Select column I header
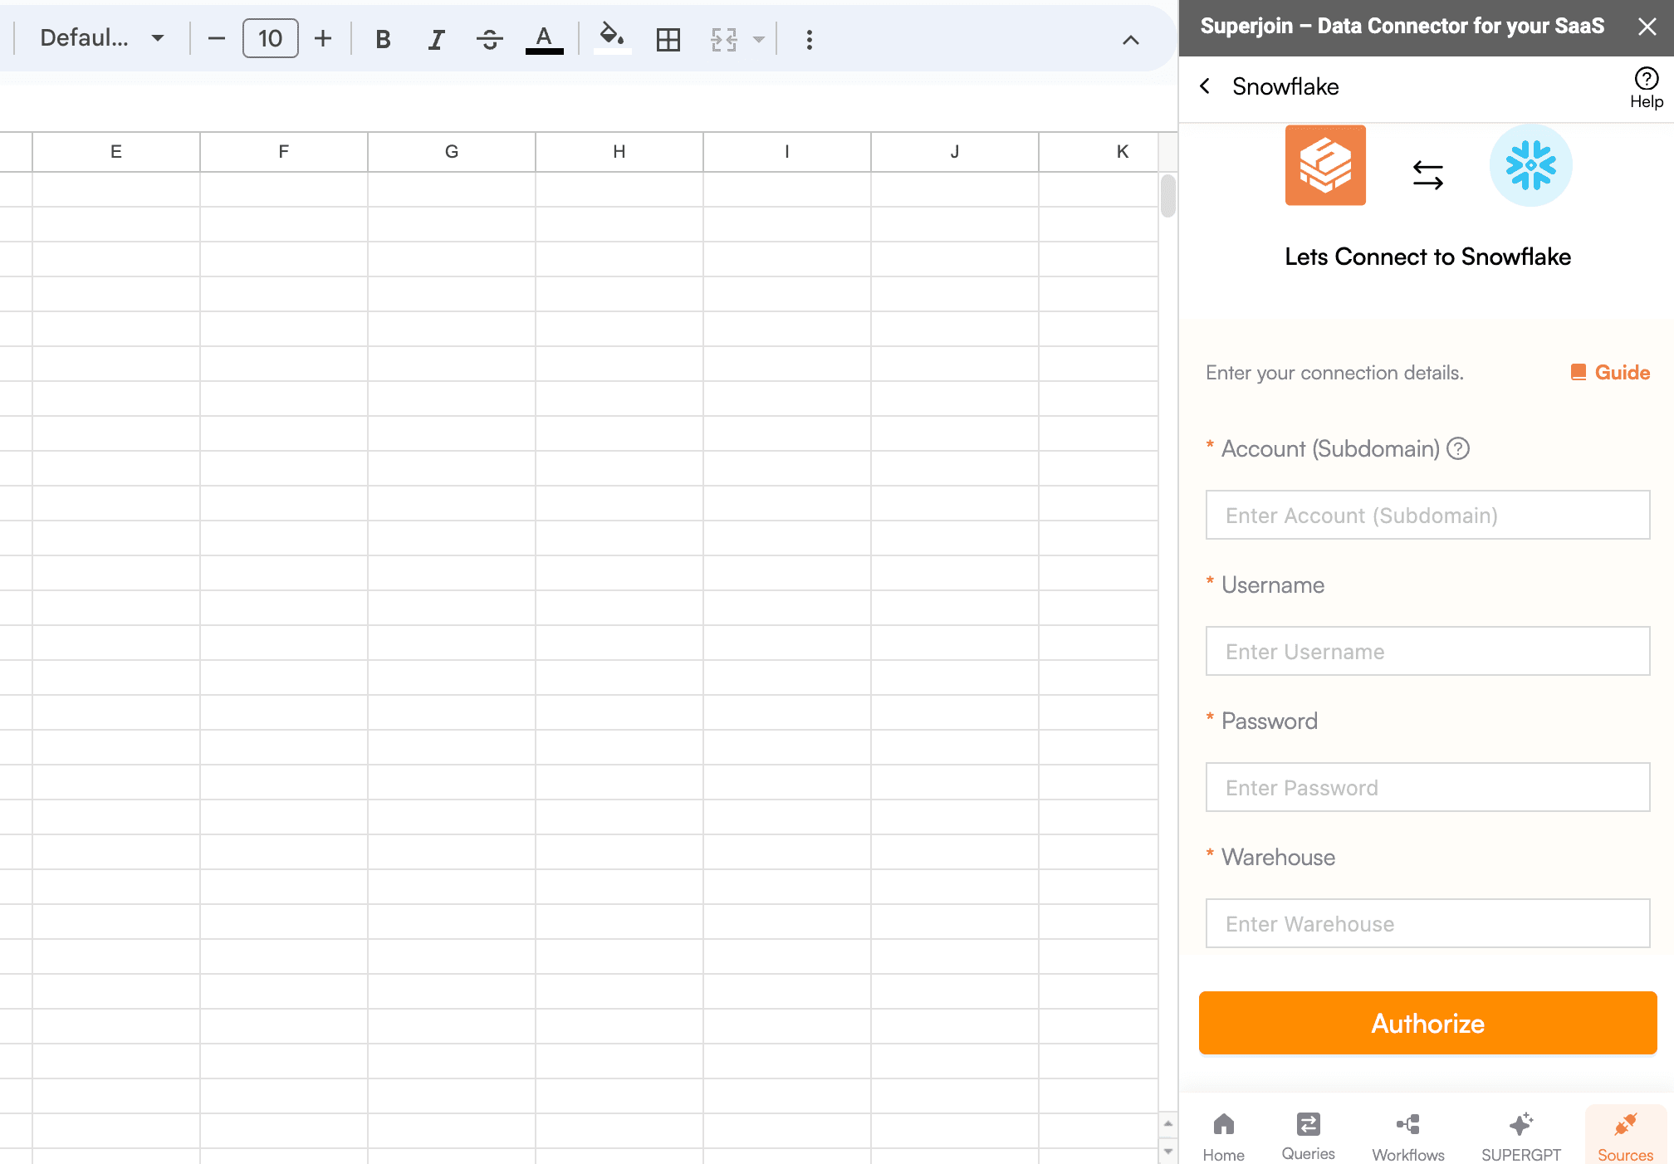The image size is (1674, 1164). [787, 152]
